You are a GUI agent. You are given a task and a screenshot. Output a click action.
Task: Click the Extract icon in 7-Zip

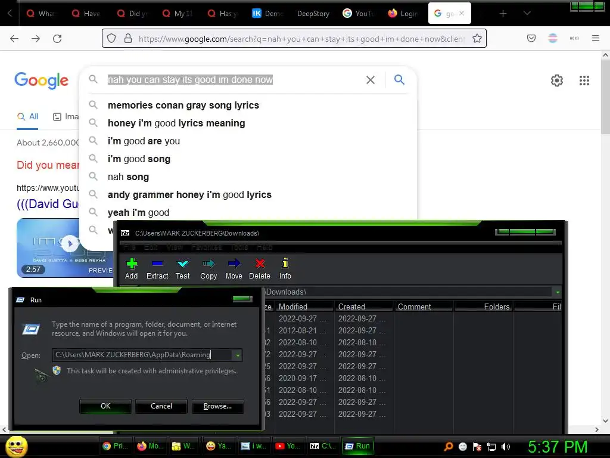click(157, 264)
